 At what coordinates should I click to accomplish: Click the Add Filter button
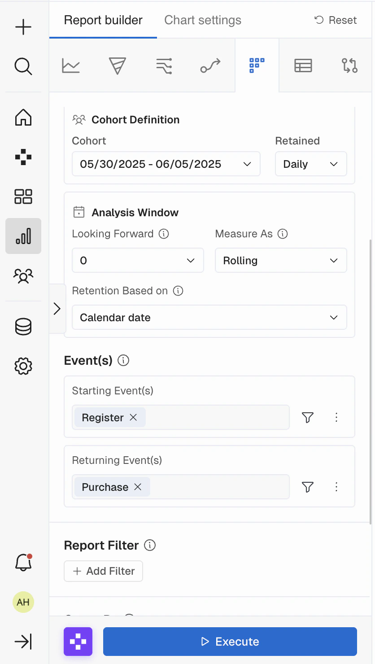click(x=104, y=571)
